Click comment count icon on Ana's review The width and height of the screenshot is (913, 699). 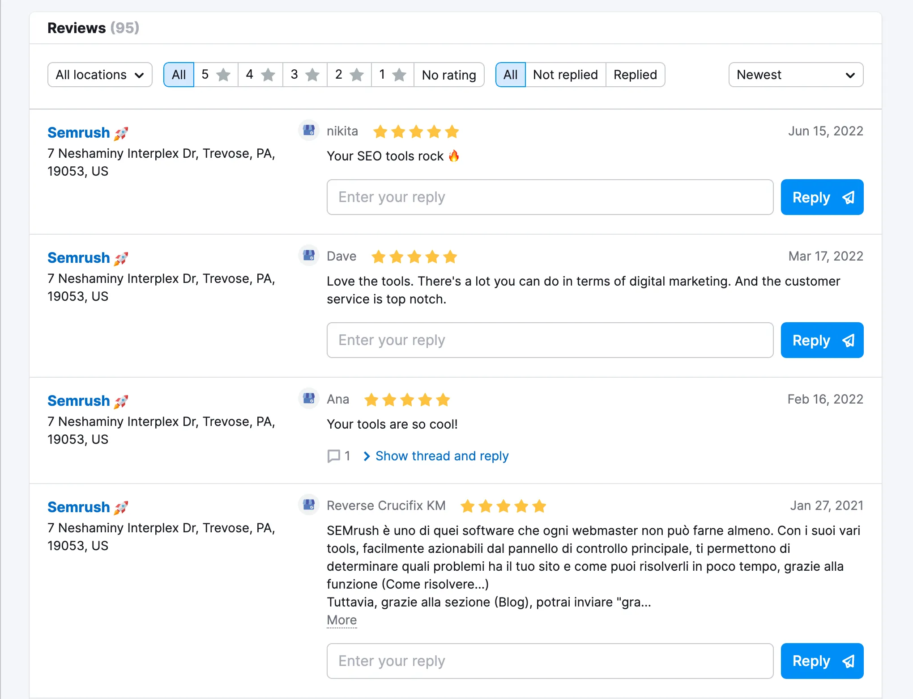(x=333, y=456)
